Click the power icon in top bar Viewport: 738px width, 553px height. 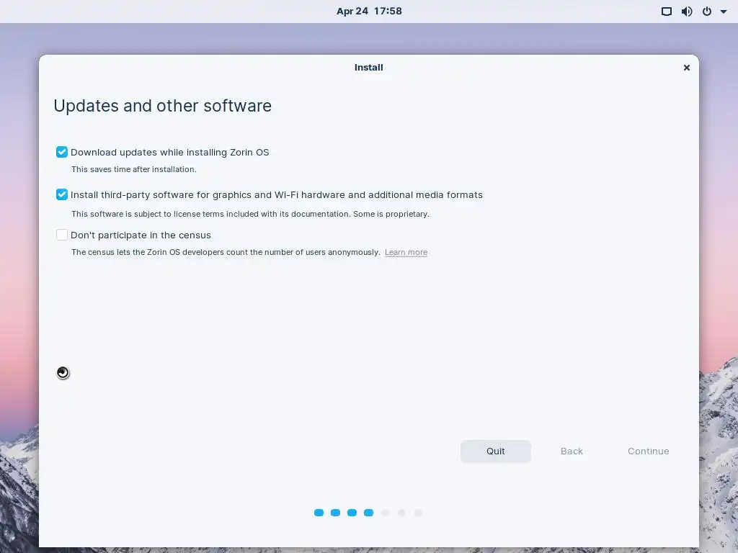point(707,12)
